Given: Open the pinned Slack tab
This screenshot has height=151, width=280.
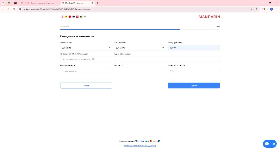Looking at the screenshot, I should pyautogui.click(x=22, y=3).
